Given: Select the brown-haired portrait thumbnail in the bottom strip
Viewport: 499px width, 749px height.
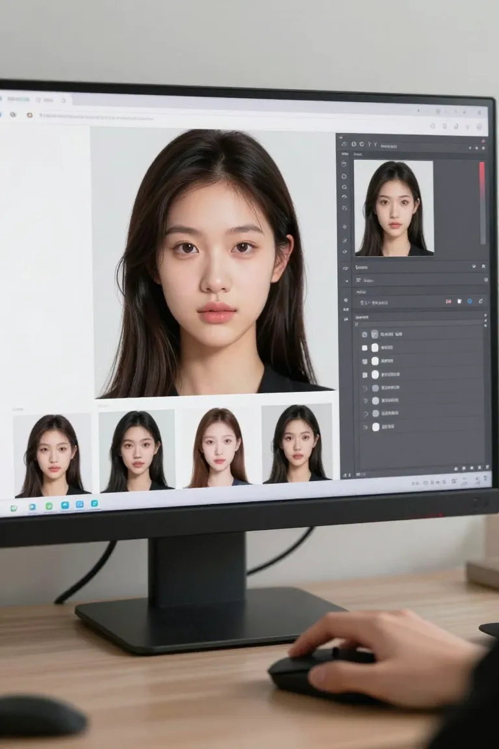Looking at the screenshot, I should [219, 447].
